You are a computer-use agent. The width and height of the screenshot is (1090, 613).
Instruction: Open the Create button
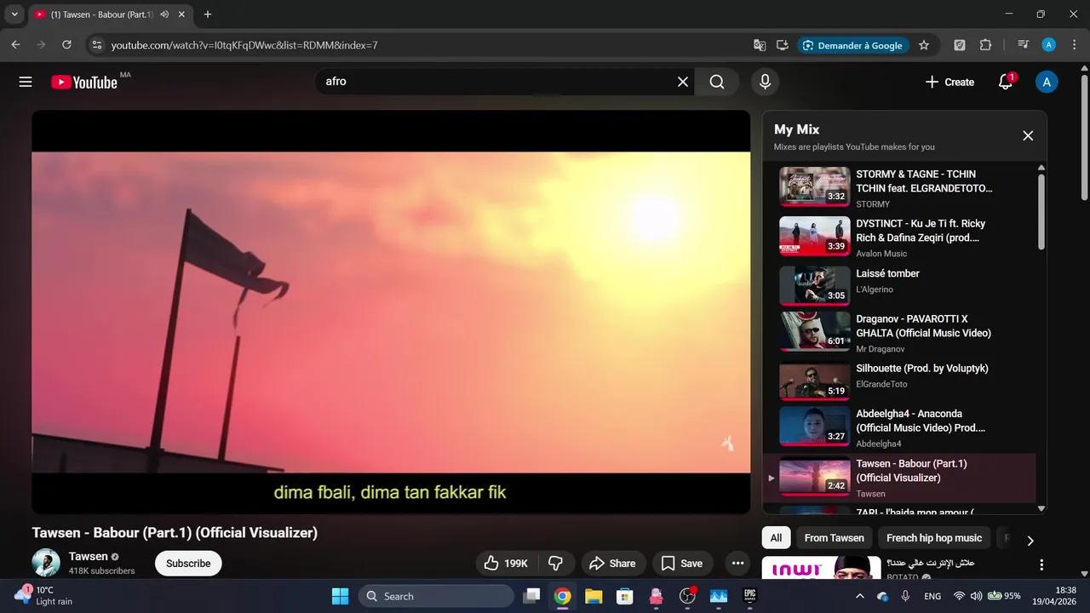pos(949,82)
